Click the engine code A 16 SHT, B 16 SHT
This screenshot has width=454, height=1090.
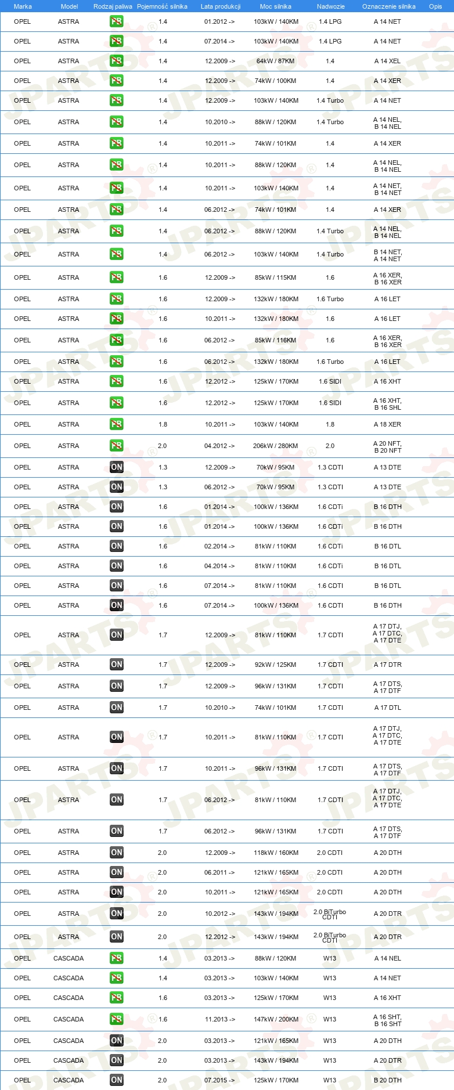click(387, 1020)
